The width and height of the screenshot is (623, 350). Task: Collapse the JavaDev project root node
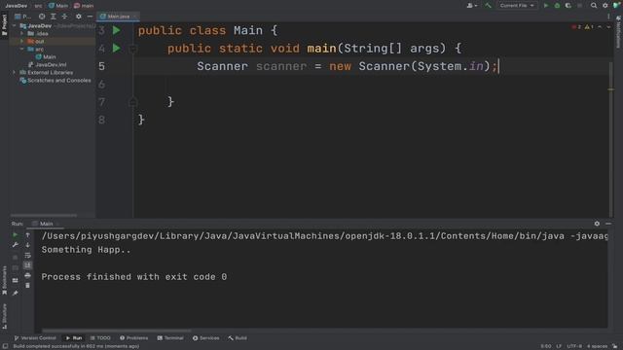tap(15, 26)
